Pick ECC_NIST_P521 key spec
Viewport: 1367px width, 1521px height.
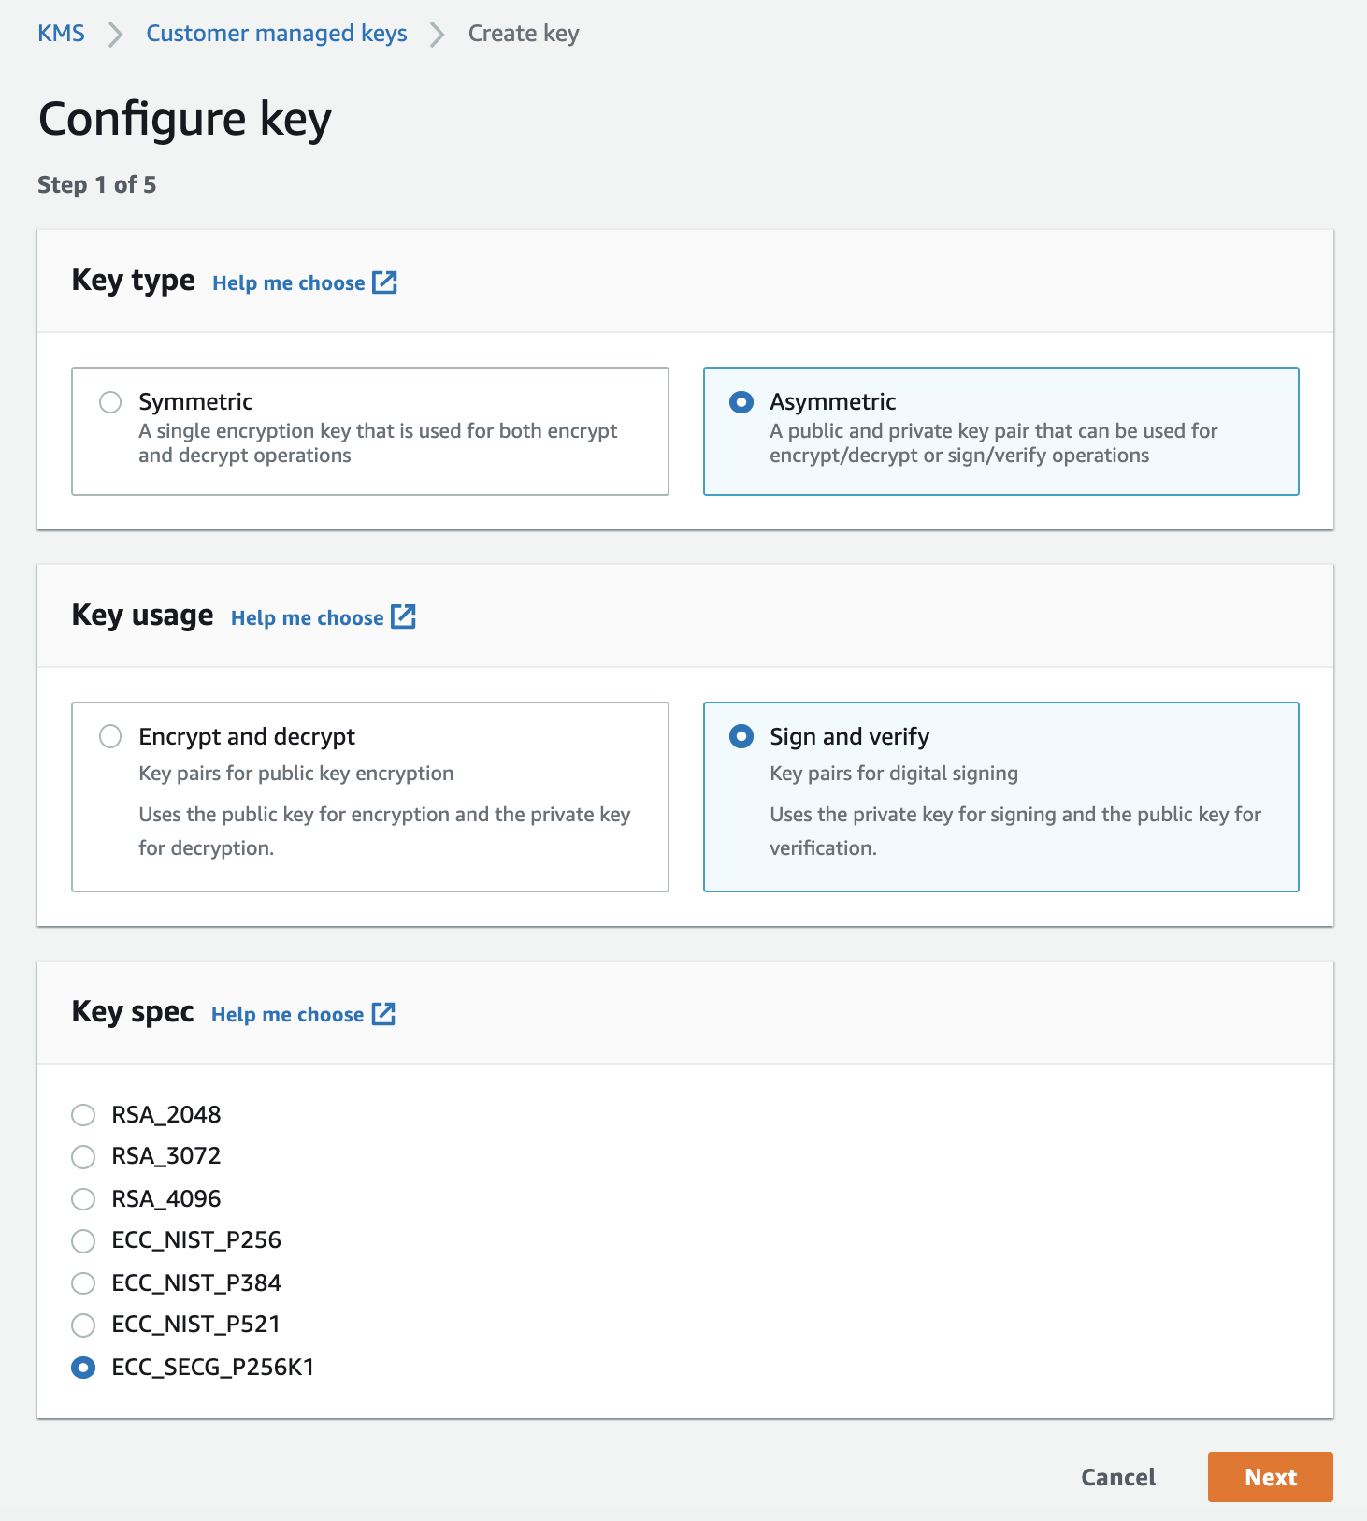[83, 1325]
